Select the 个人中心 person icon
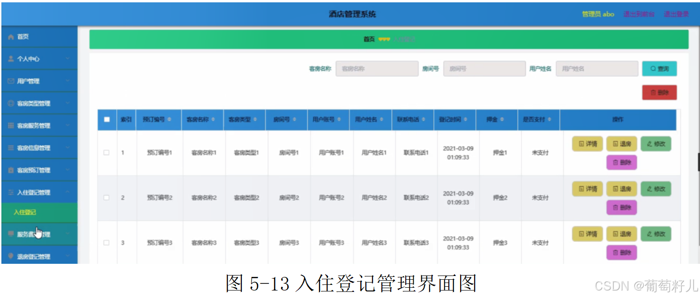The height and width of the screenshot is (298, 700). pos(11,59)
